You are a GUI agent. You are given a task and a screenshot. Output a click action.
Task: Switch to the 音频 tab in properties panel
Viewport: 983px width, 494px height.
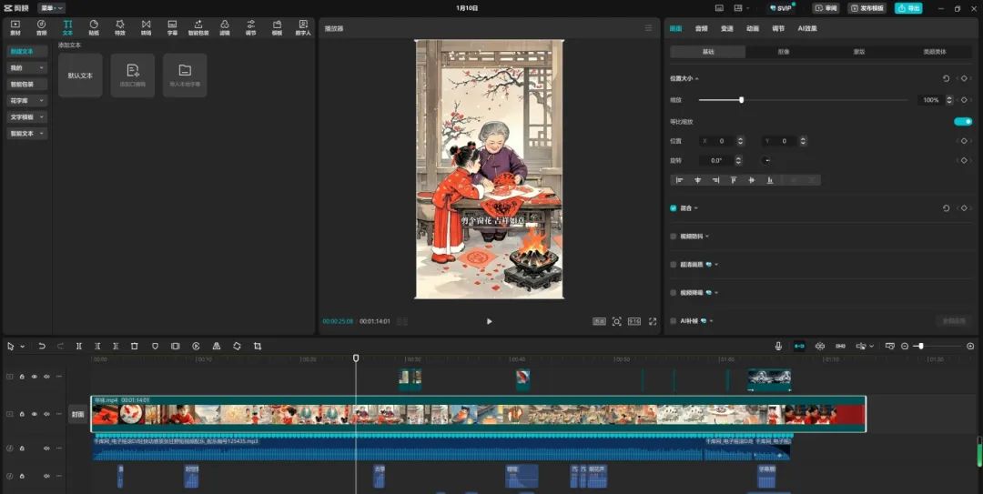[x=701, y=28]
